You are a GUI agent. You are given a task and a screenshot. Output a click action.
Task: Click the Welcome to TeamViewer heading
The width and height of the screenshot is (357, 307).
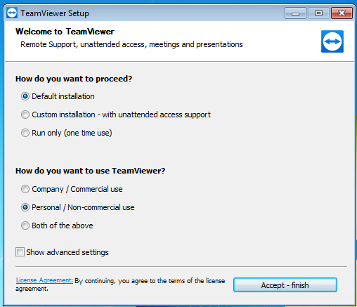pyautogui.click(x=65, y=32)
